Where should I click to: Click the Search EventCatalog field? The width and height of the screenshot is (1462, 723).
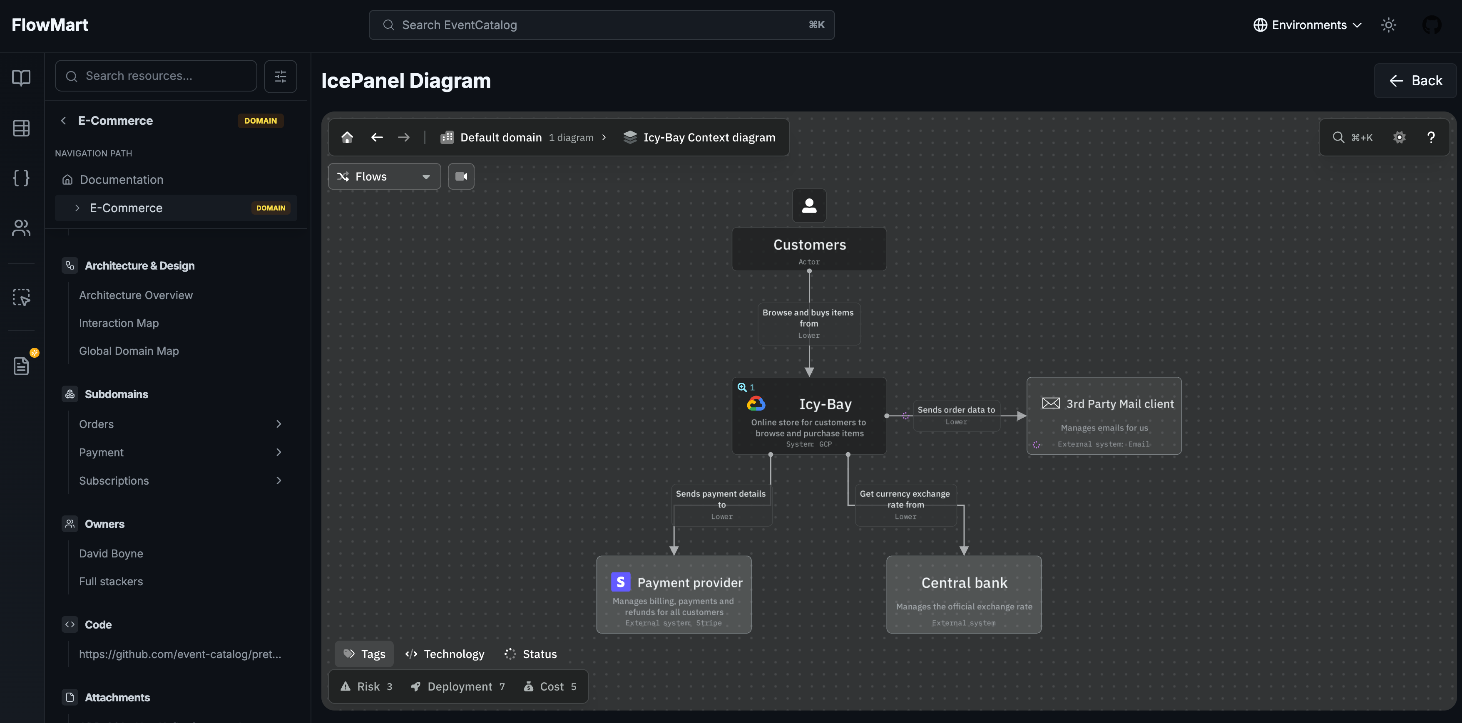click(602, 25)
